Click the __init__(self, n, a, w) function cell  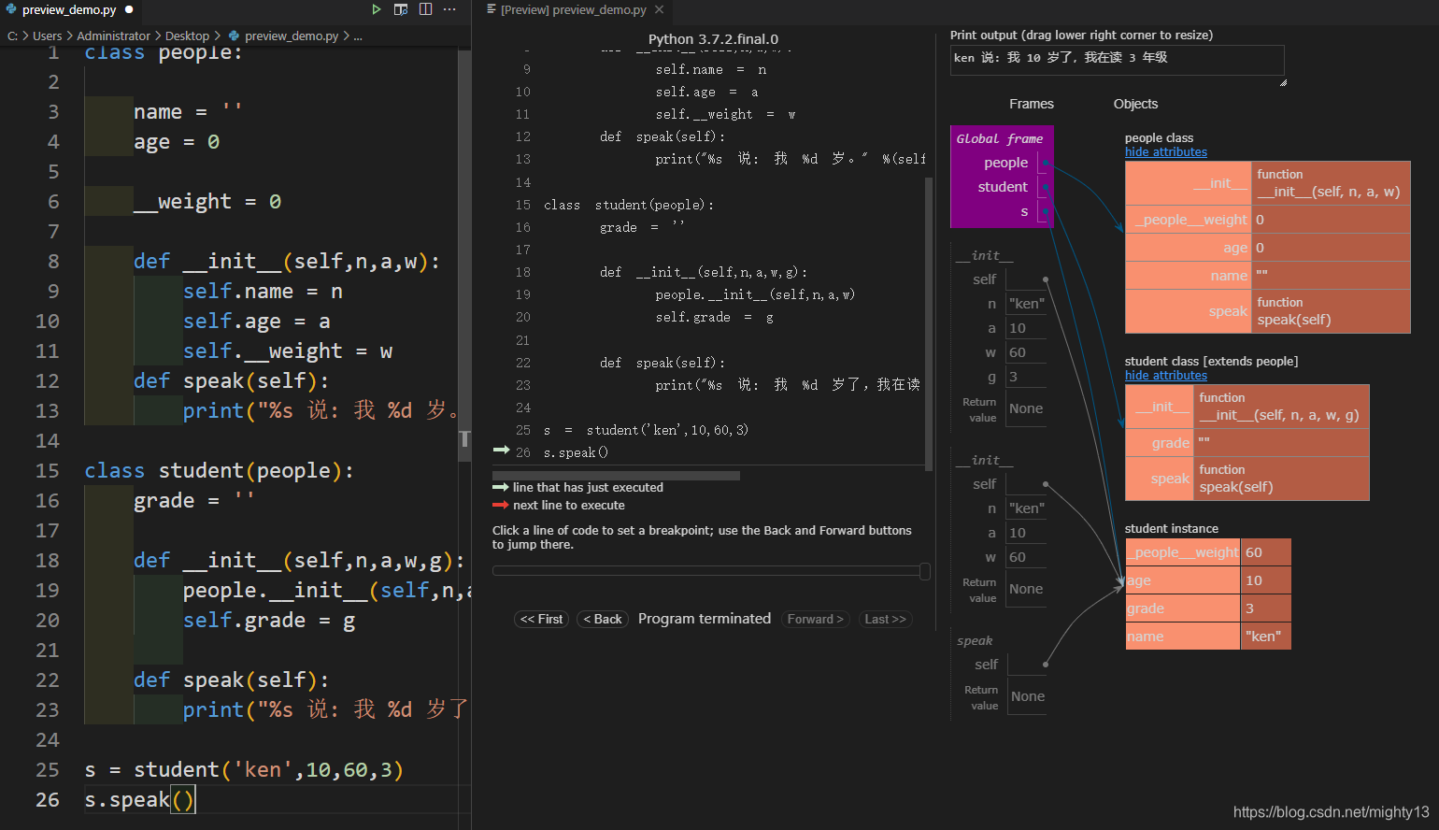pyautogui.click(x=1331, y=183)
